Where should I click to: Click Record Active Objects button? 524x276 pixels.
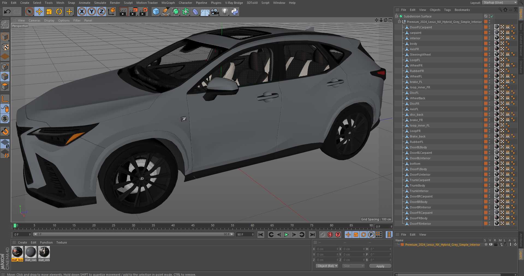323,235
